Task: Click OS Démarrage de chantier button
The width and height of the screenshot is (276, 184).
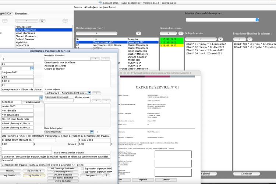Action: pos(63,169)
